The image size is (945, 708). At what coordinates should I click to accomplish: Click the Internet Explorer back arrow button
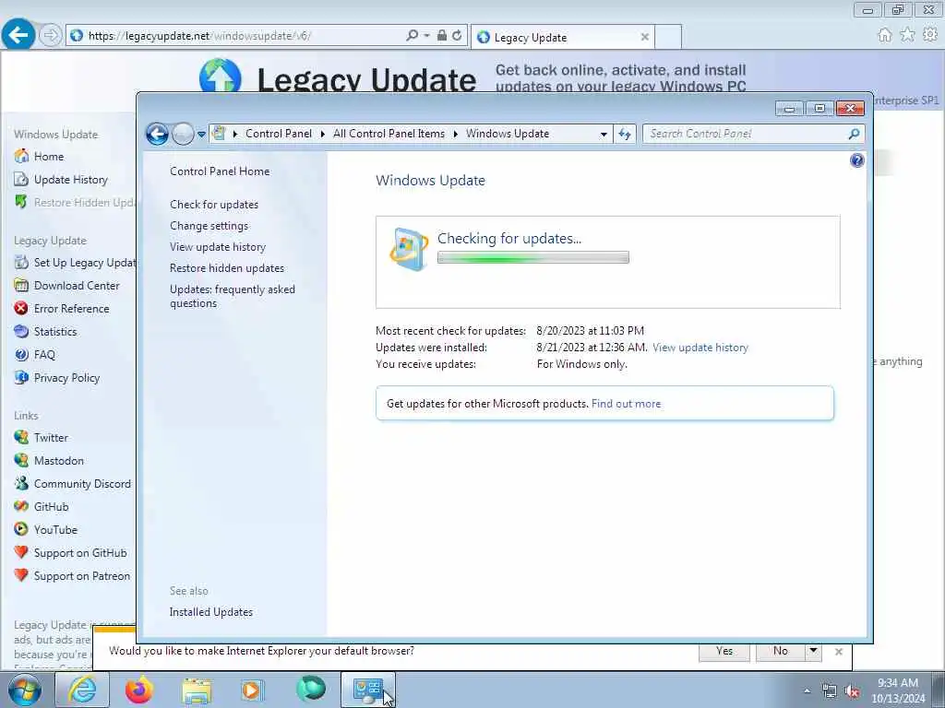click(18, 35)
